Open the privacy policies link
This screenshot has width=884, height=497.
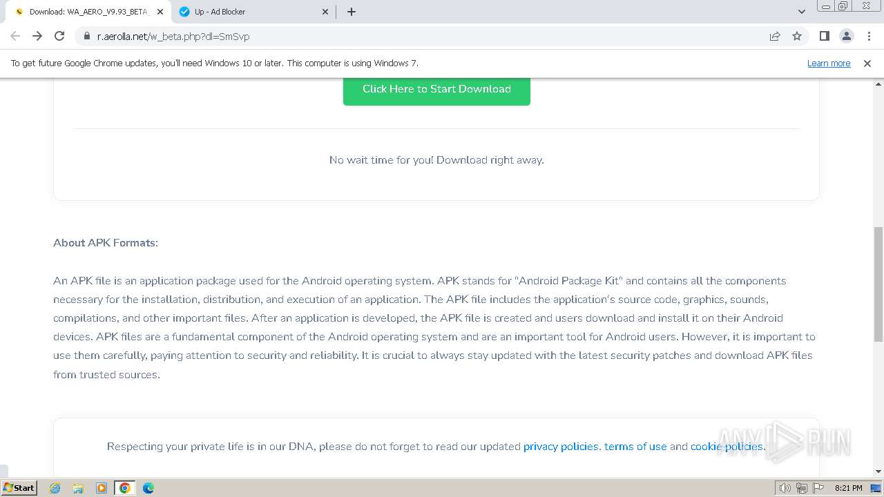click(x=562, y=447)
